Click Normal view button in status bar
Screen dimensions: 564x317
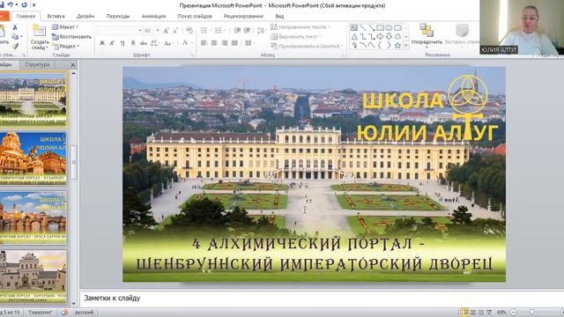pyautogui.click(x=464, y=313)
